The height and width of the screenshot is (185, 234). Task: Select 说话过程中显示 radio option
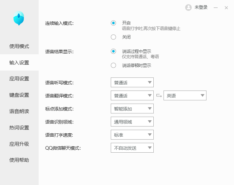coord(113,51)
